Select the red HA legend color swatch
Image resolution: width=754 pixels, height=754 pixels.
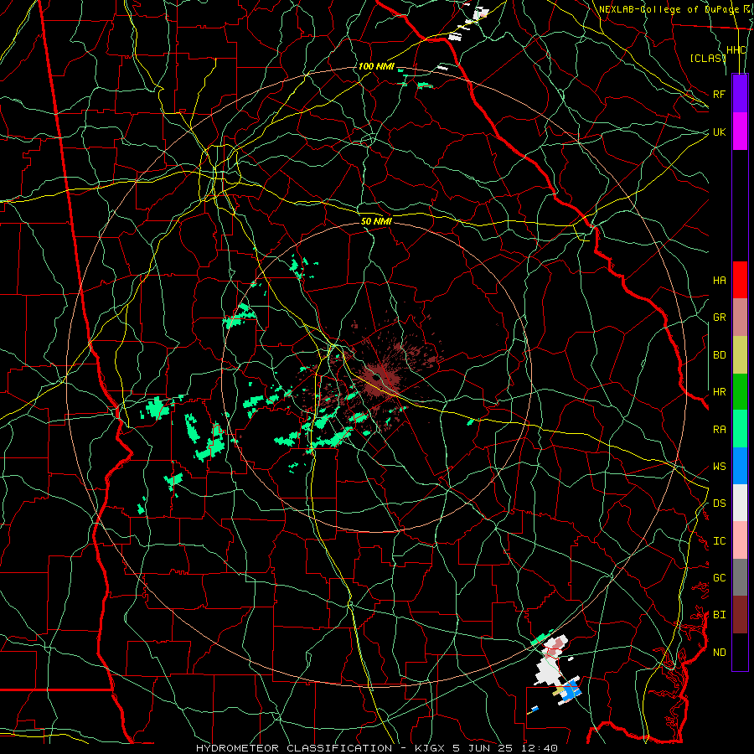(740, 280)
